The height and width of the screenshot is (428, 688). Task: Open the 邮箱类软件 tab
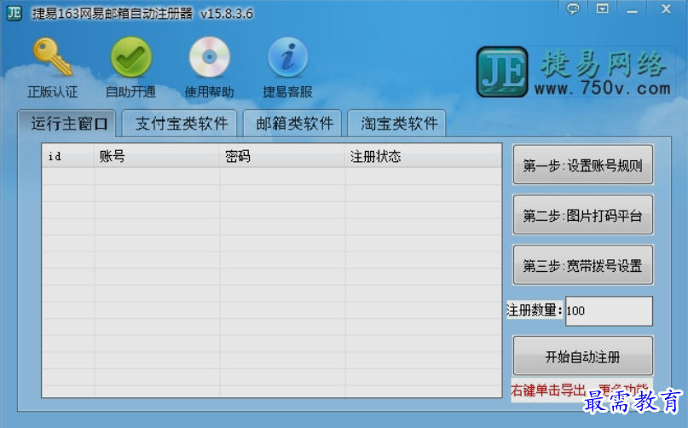click(294, 124)
